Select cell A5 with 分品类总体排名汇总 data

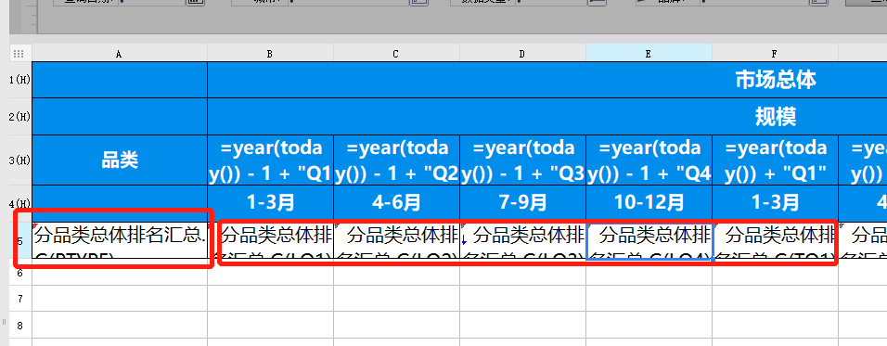[120, 241]
